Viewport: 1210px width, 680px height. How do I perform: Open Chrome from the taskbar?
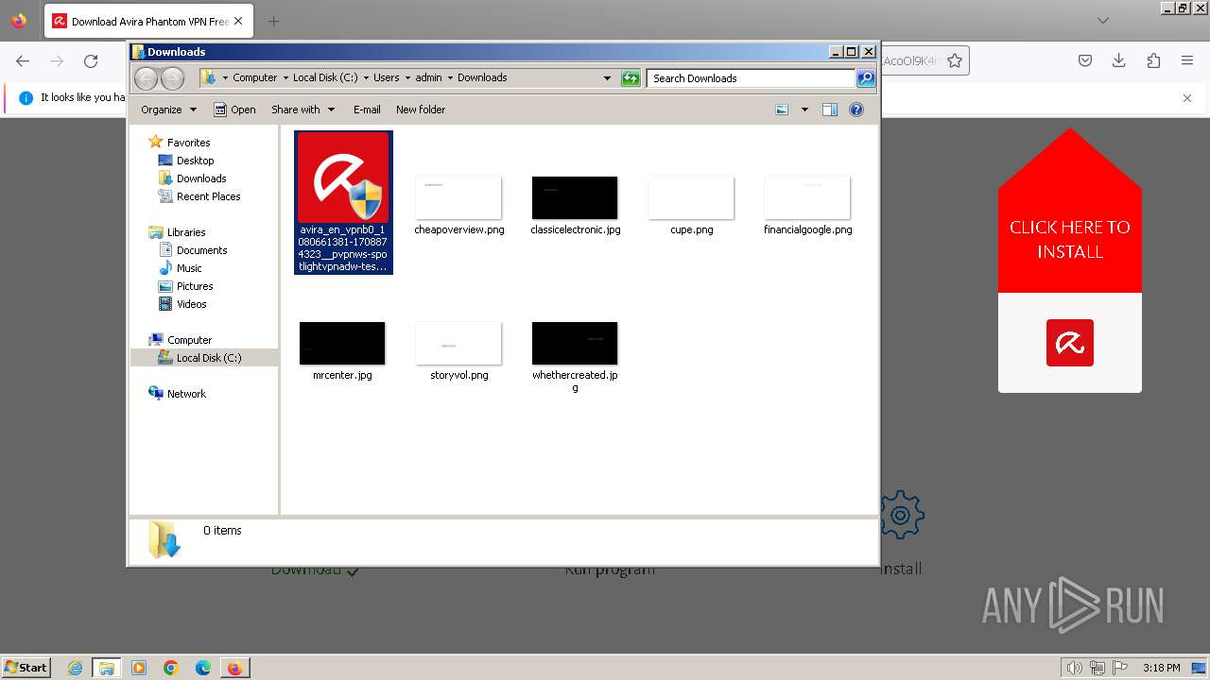[171, 668]
